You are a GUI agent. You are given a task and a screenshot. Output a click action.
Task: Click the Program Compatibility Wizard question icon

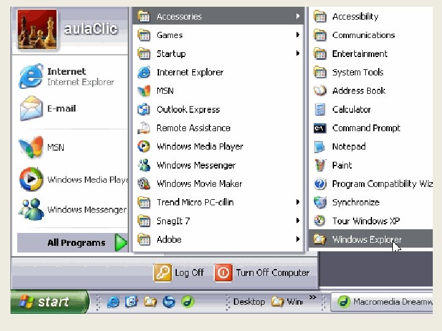pos(320,184)
